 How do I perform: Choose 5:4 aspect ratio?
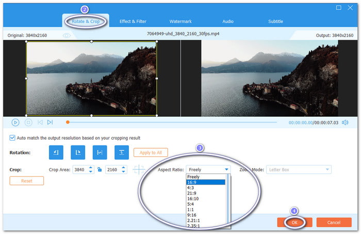click(206, 204)
